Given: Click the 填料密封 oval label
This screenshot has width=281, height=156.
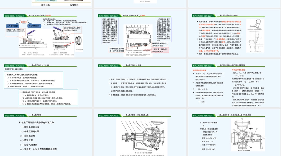Looking at the screenshot, I should 24,22.
